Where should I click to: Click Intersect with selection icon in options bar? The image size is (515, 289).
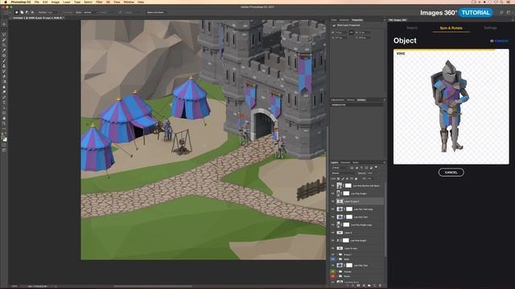[32, 13]
